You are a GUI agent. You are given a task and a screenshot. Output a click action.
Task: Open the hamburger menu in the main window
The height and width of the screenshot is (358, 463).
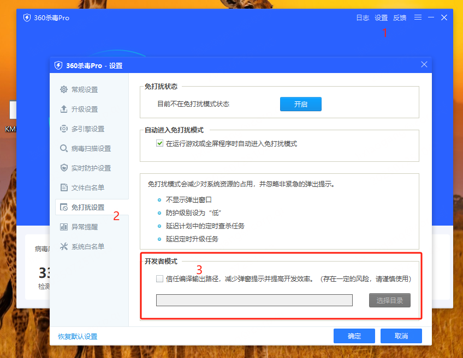click(x=418, y=17)
